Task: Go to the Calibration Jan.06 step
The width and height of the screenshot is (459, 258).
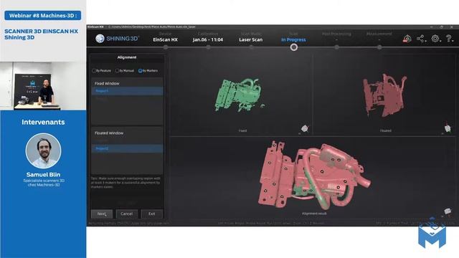Action: (x=208, y=39)
